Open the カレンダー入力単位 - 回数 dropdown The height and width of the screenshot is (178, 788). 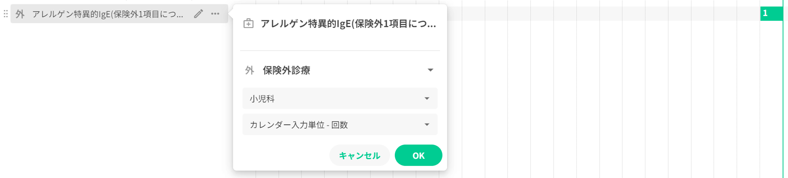point(340,125)
